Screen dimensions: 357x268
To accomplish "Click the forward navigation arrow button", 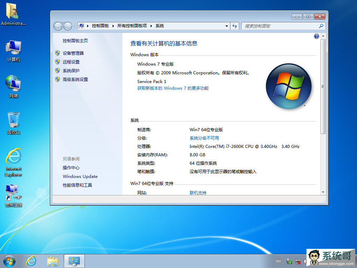I will (68, 26).
